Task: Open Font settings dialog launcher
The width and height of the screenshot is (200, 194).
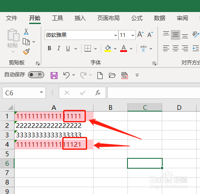Action: [155, 64]
